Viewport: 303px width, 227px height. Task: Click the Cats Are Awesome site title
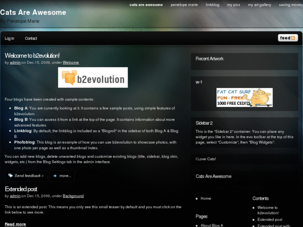(x=33, y=12)
